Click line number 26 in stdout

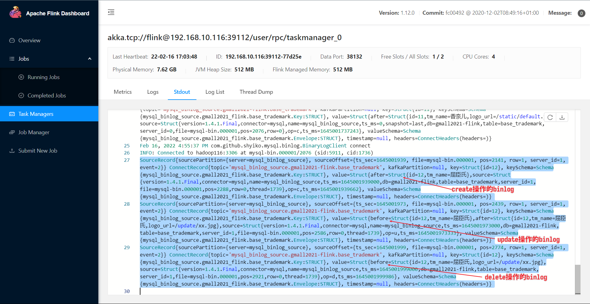click(127, 153)
